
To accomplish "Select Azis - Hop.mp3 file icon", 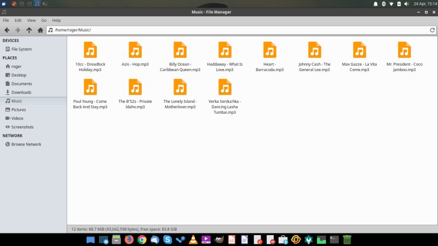I will click(135, 50).
